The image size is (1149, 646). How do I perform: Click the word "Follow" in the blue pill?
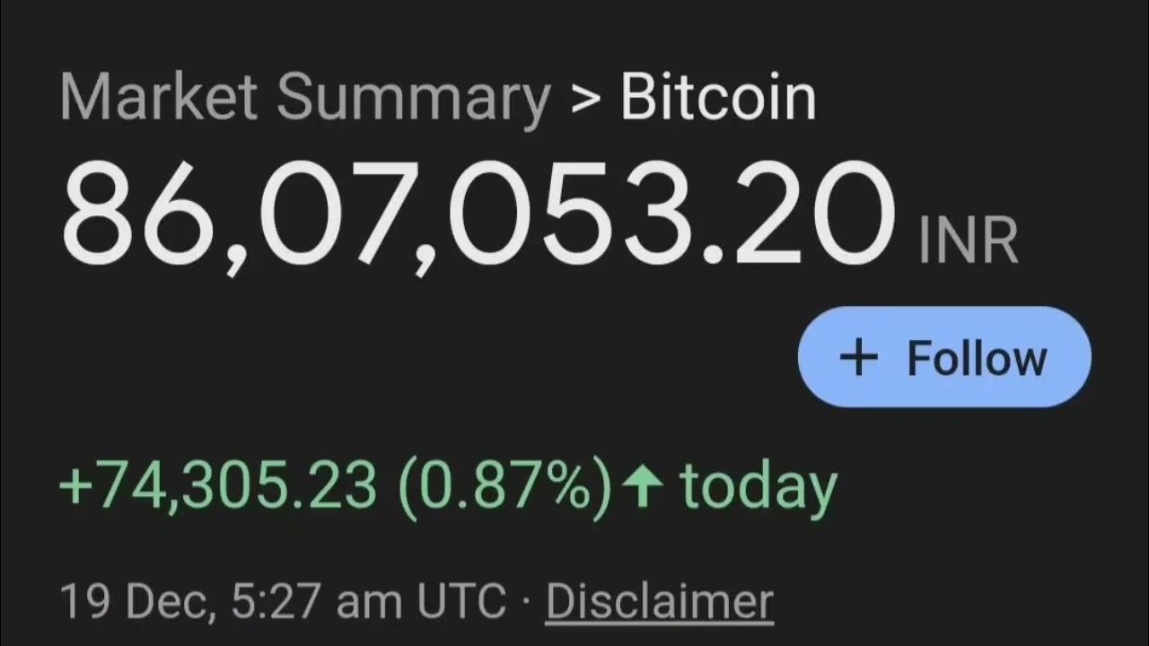click(977, 358)
